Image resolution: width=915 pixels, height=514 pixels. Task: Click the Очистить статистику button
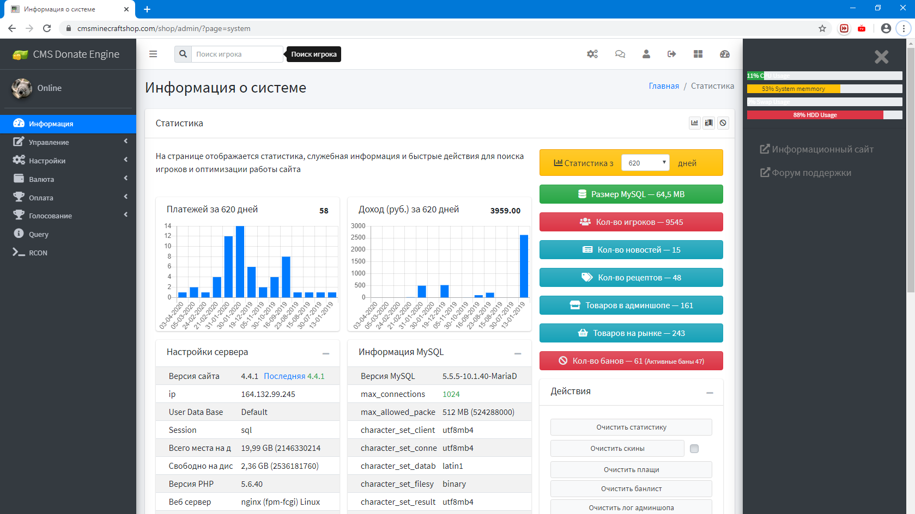coord(631,427)
